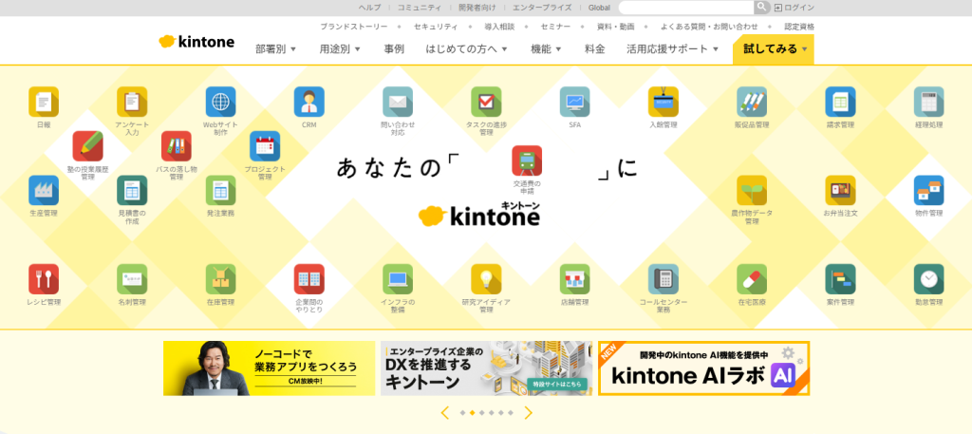Viewport: 972px width, 434px height.
Task: Select the タスクの進捗管理 checkmark icon
Action: (x=487, y=102)
